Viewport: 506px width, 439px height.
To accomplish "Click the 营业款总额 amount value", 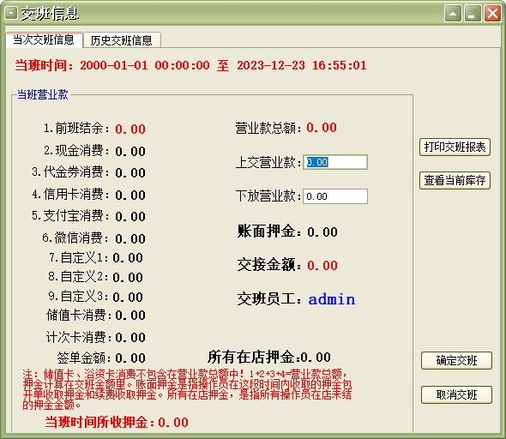I will (x=322, y=128).
